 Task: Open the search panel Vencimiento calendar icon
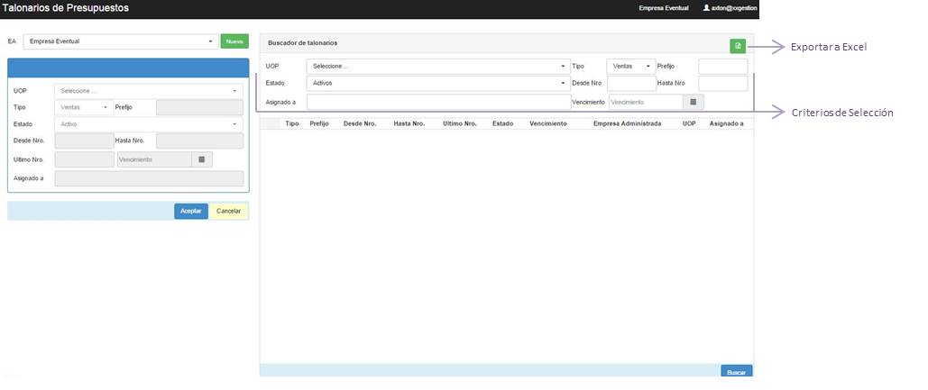[692, 102]
